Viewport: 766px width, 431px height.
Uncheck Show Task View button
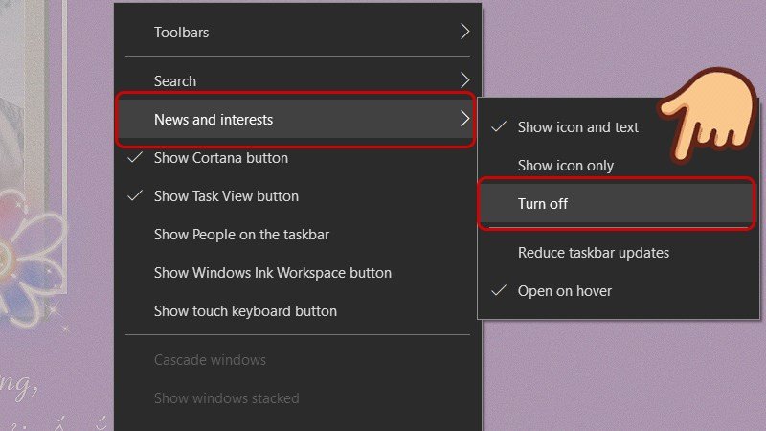(x=226, y=196)
